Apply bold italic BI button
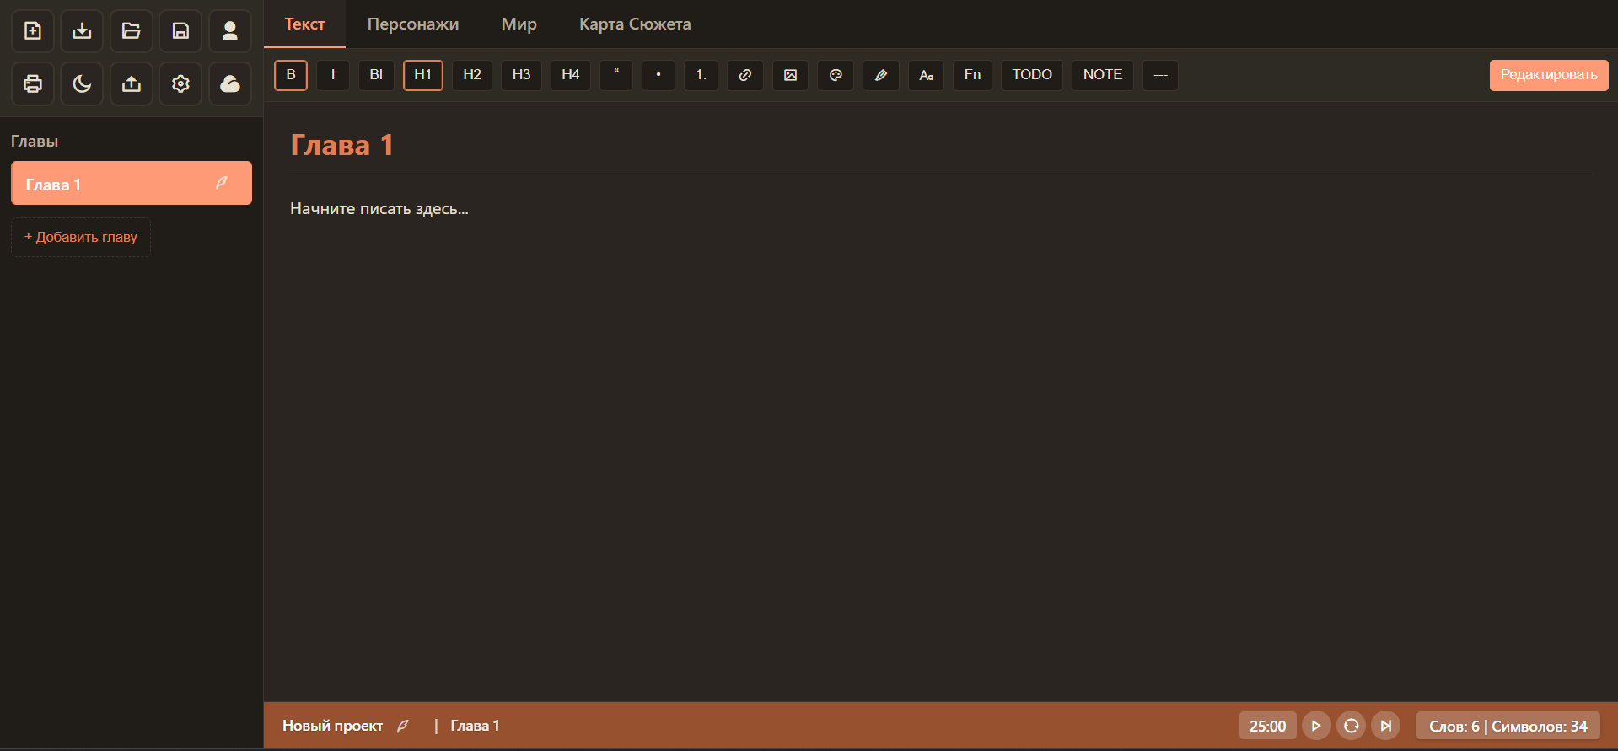 pyautogui.click(x=376, y=75)
